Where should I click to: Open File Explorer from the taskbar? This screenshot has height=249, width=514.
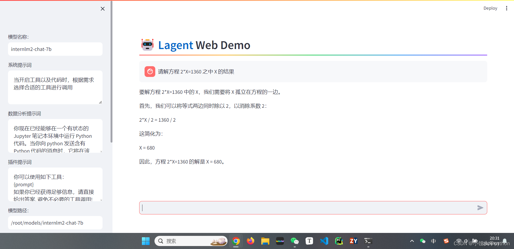pyautogui.click(x=265, y=241)
